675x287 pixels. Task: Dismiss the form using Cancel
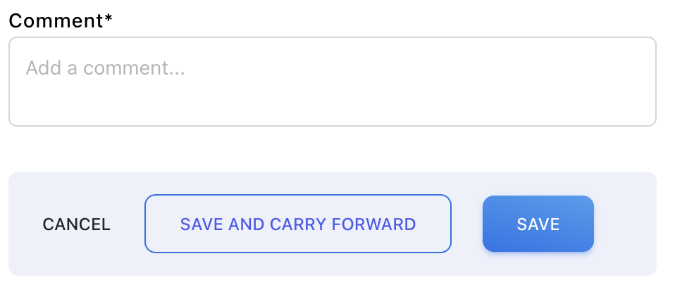77,224
